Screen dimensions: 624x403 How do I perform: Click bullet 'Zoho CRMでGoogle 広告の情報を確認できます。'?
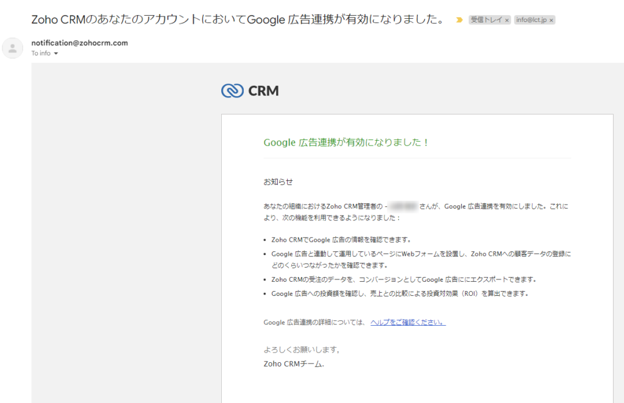(x=341, y=240)
